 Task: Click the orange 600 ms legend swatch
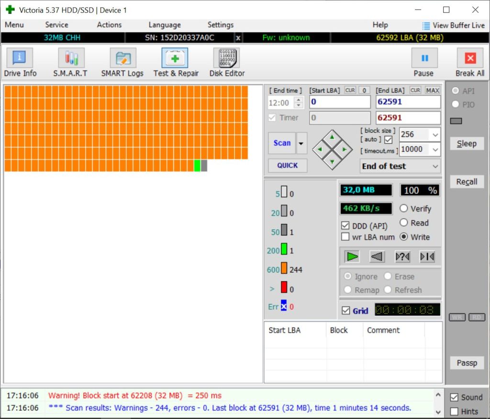tap(284, 268)
